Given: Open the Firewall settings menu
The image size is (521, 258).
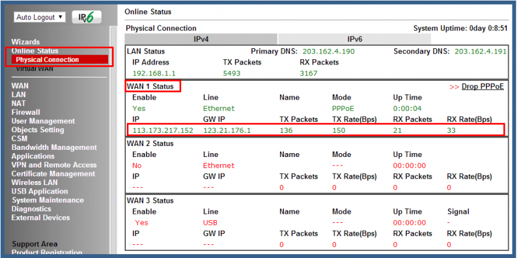Looking at the screenshot, I should (x=25, y=112).
